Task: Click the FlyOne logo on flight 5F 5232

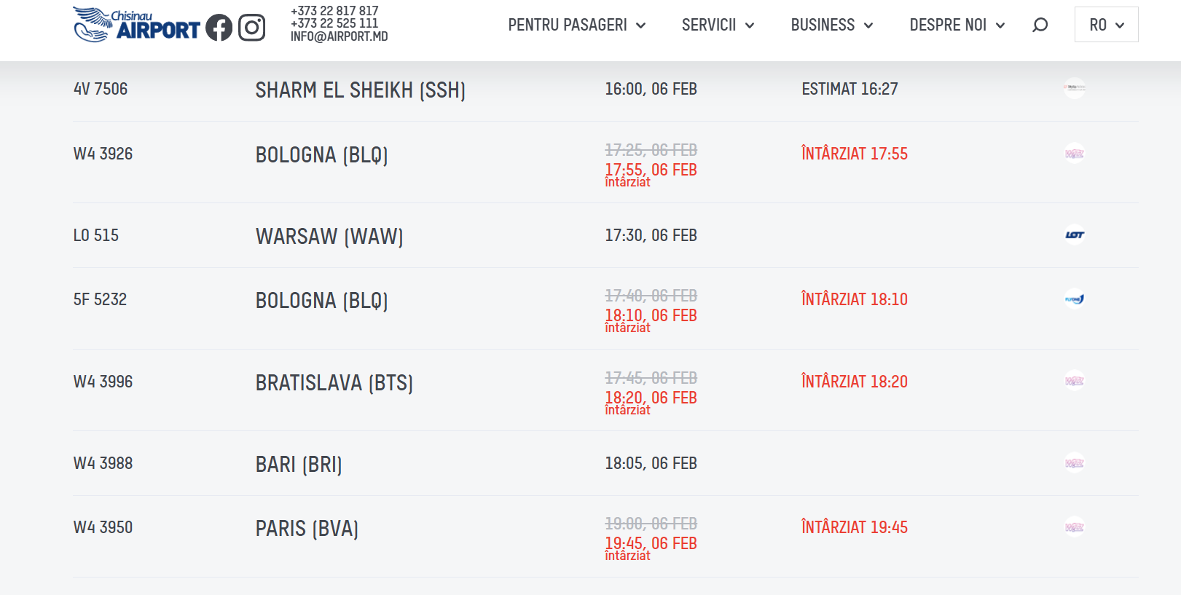Action: pyautogui.click(x=1075, y=299)
